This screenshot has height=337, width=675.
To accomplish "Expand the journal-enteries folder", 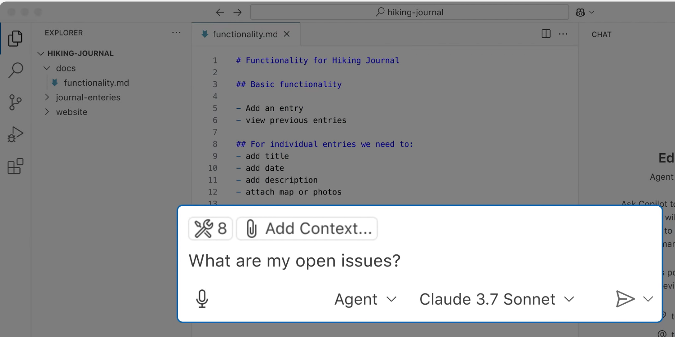I will tap(88, 97).
